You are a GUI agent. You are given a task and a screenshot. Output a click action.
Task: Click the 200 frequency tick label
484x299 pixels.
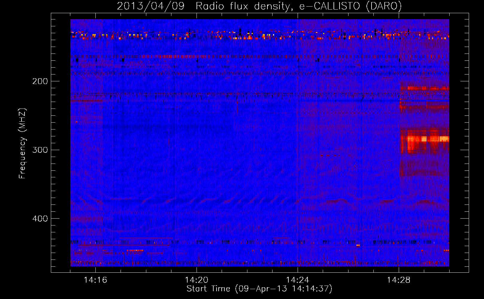coord(40,81)
